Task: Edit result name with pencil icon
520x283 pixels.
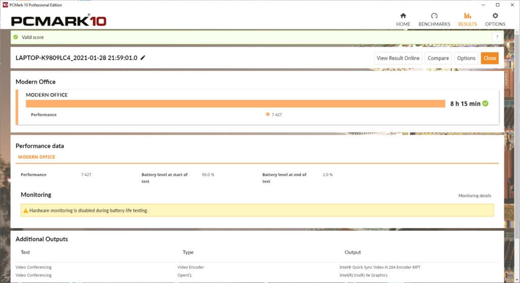Action: pos(143,58)
